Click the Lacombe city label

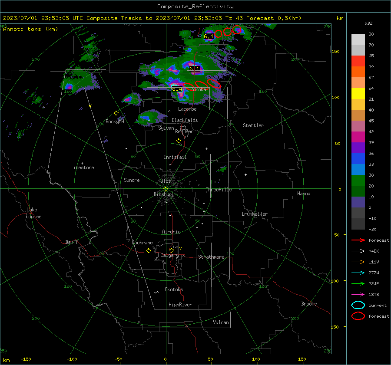click(187, 109)
